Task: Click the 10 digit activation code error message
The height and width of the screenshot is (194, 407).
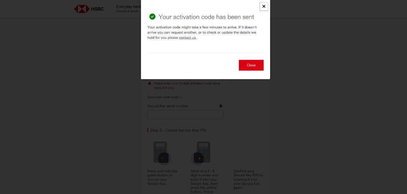Action: [x=187, y=86]
